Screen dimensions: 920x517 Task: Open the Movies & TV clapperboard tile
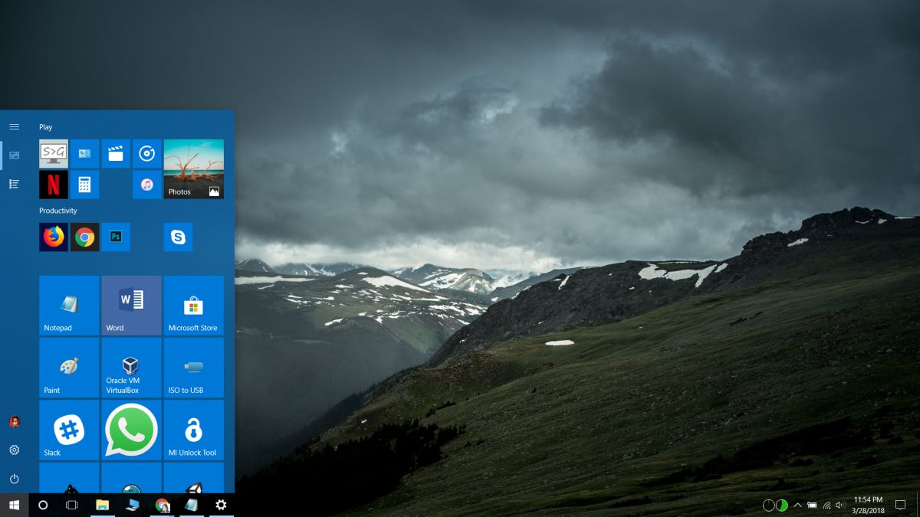pyautogui.click(x=116, y=153)
